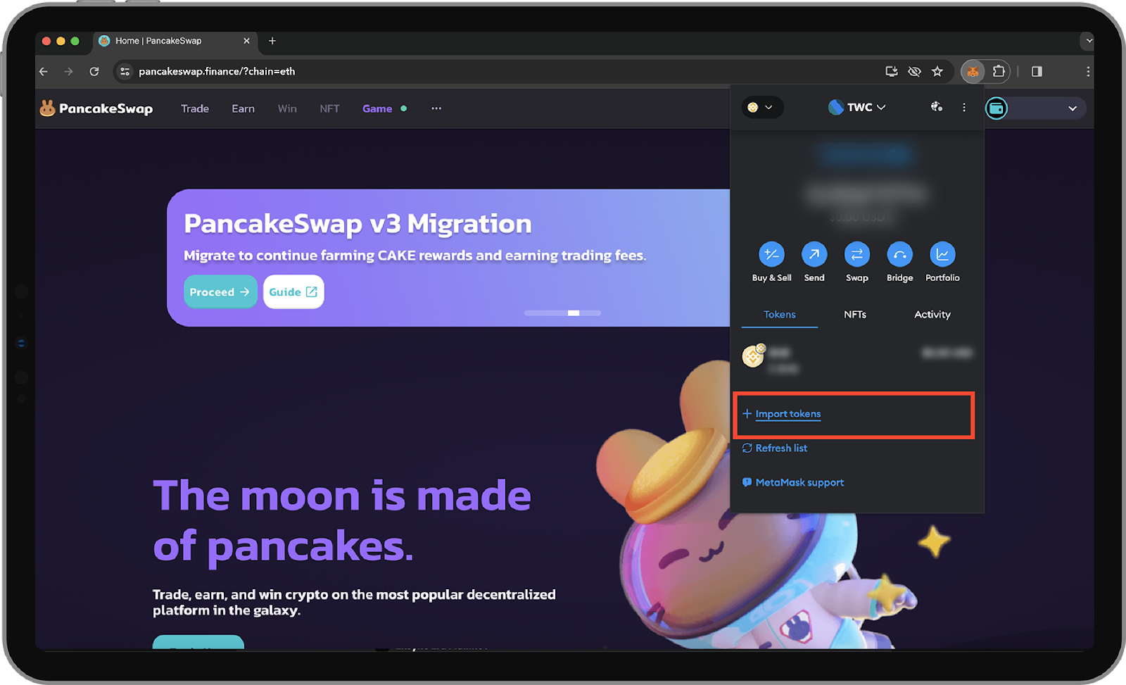Go back to previous page
Viewport: 1126px width, 685px height.
[44, 71]
